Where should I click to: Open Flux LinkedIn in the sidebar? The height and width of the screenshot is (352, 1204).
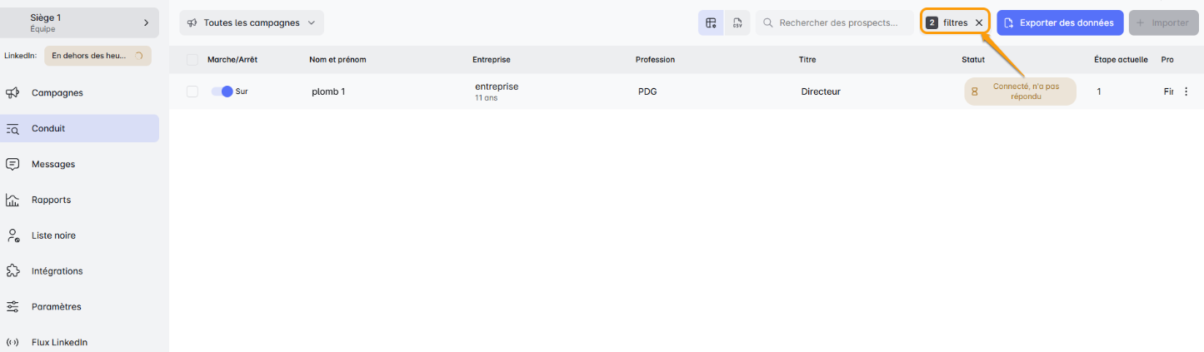pyautogui.click(x=59, y=342)
